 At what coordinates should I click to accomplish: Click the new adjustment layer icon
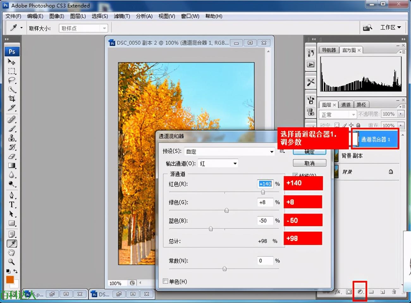point(360,292)
